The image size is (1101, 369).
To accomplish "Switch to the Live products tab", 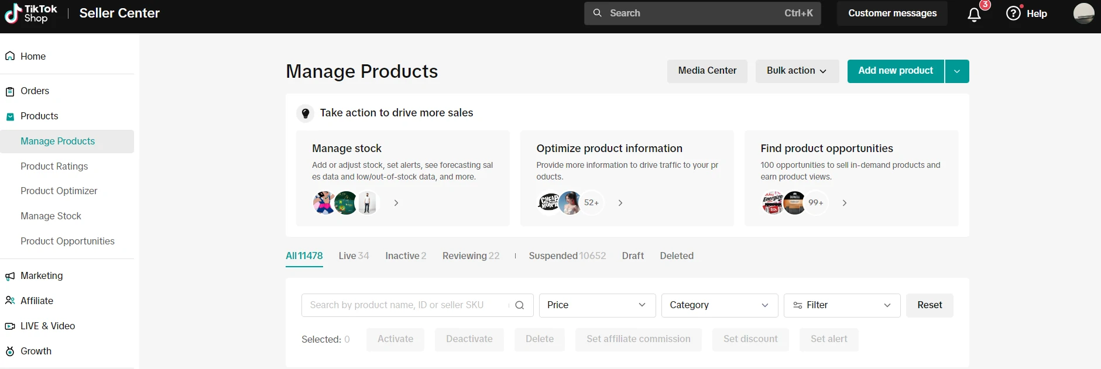I will click(354, 256).
